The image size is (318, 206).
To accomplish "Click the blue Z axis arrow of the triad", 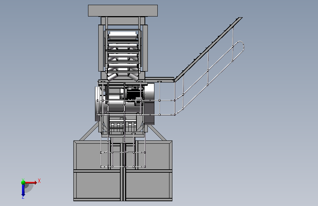I will pos(23,191).
